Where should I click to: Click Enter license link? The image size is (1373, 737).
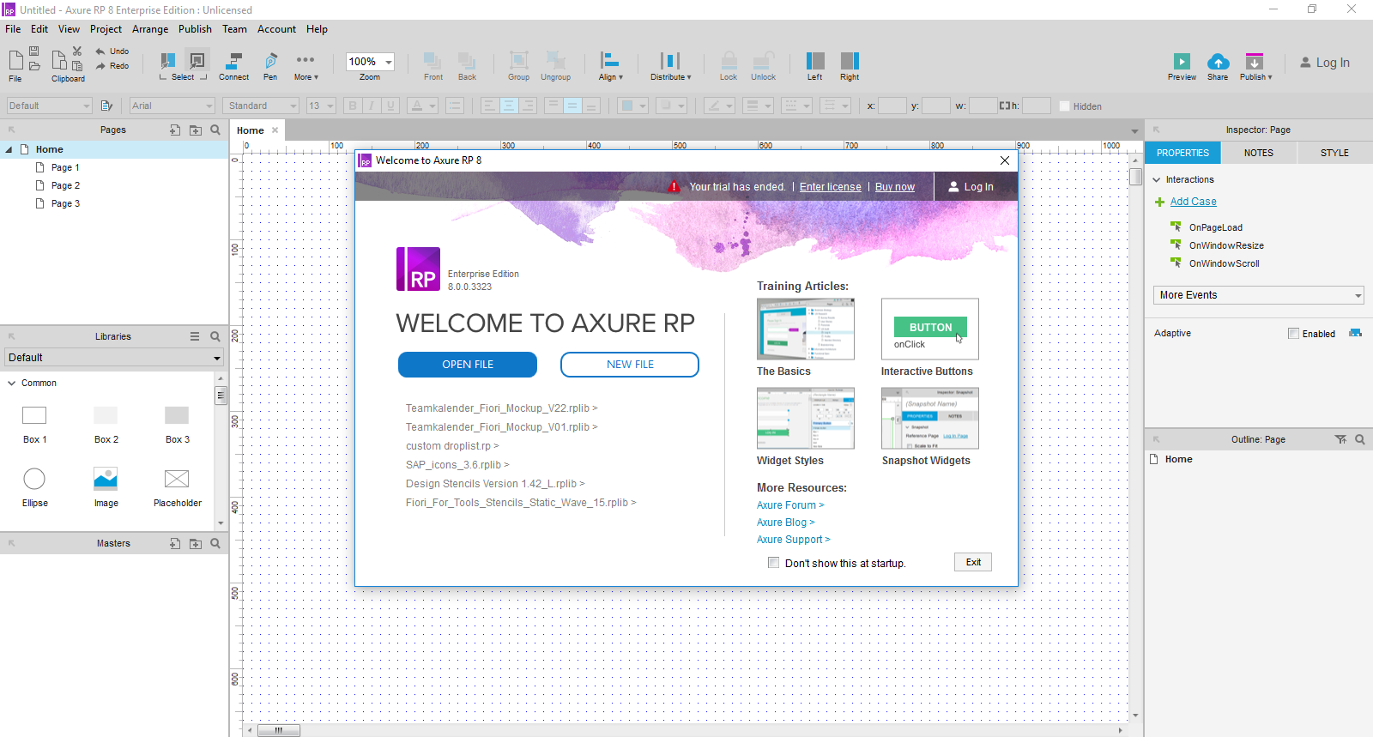831,187
